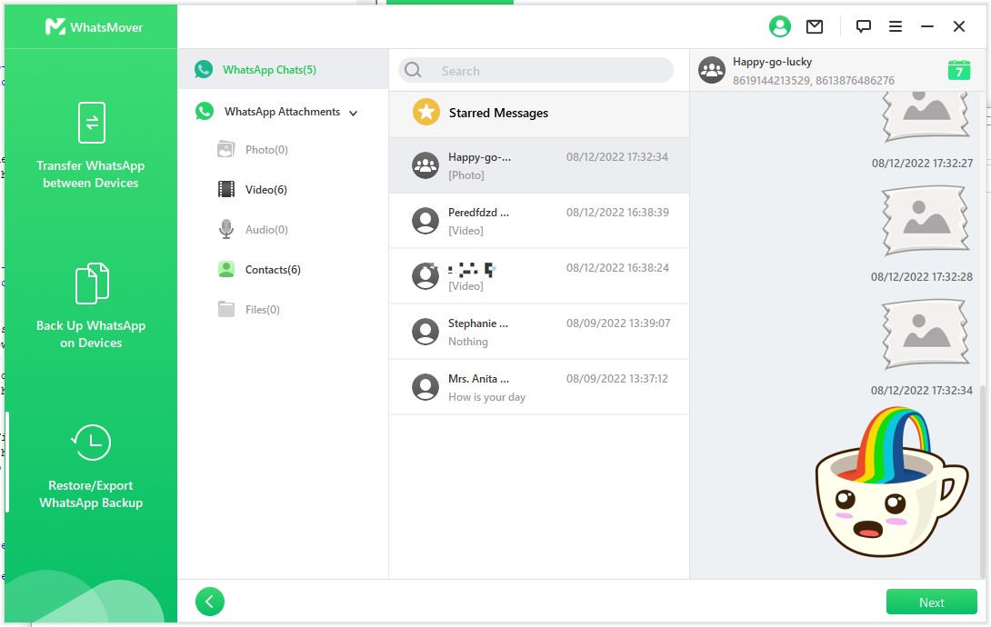Image resolution: width=991 pixels, height=627 pixels.
Task: Click the green battery indicator showing 7
Action: pos(959,68)
